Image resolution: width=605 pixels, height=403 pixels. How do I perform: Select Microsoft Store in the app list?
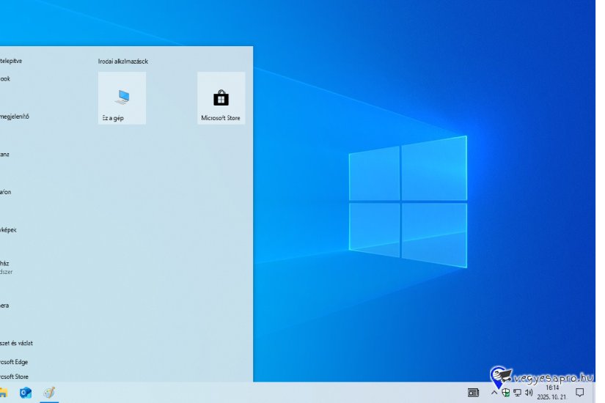pos(15,377)
